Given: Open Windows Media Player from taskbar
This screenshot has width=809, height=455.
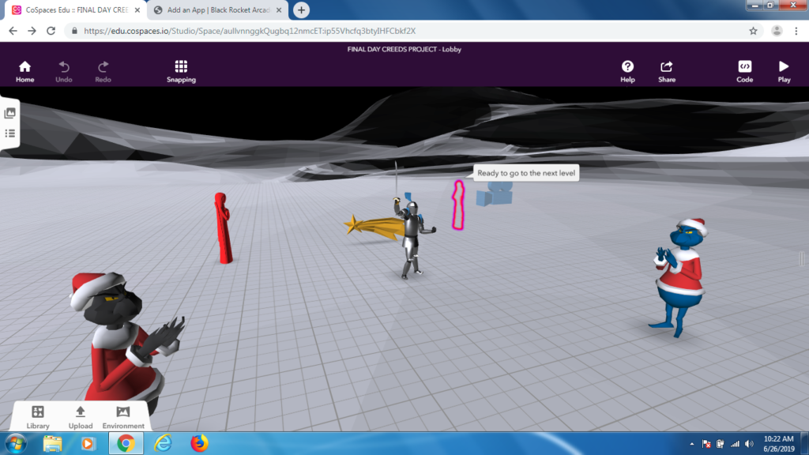Looking at the screenshot, I should (x=88, y=444).
